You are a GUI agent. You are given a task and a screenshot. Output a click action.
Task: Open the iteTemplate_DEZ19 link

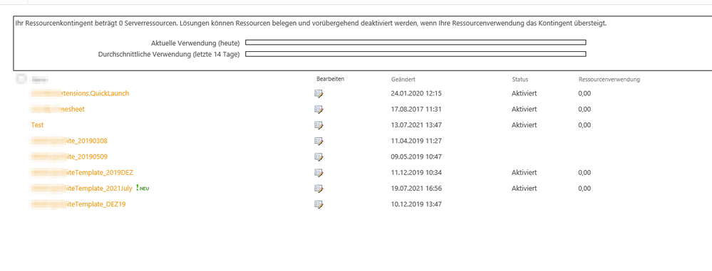pyautogui.click(x=78, y=204)
